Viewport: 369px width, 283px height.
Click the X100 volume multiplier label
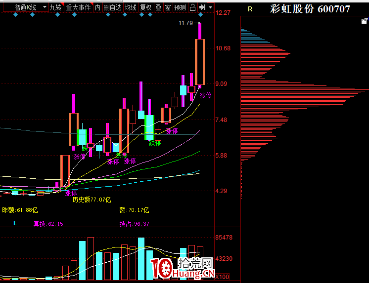coord(223,277)
